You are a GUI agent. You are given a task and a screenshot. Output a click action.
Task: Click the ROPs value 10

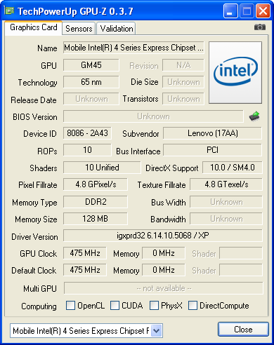pyautogui.click(x=87, y=150)
